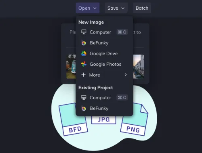
Task: Open the Batch processing button
Action: (x=142, y=8)
